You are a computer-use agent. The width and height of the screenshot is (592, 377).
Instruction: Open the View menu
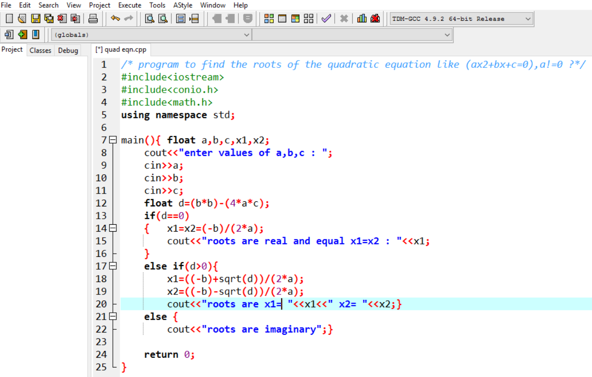pyautogui.click(x=74, y=5)
